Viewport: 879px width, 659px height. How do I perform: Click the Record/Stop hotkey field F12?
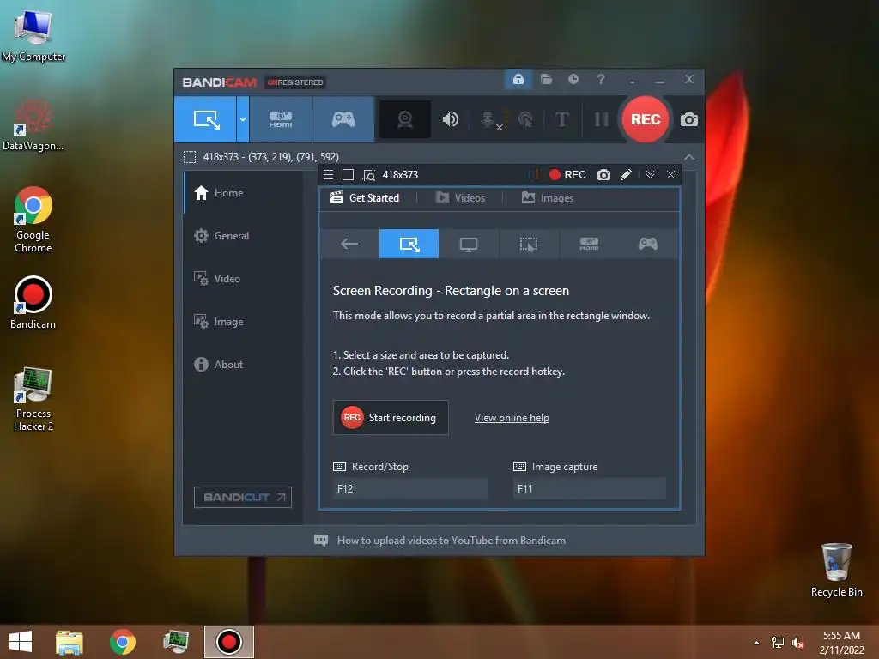tap(409, 488)
